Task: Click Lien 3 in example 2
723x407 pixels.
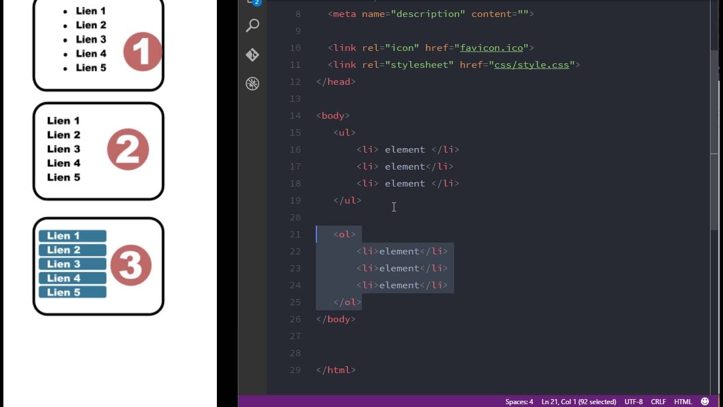Action: tap(64, 149)
